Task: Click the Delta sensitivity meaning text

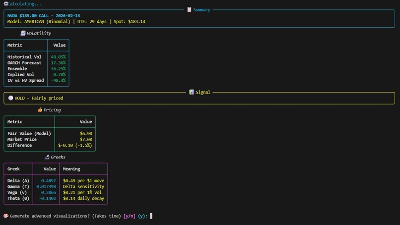Action: pos(83,186)
